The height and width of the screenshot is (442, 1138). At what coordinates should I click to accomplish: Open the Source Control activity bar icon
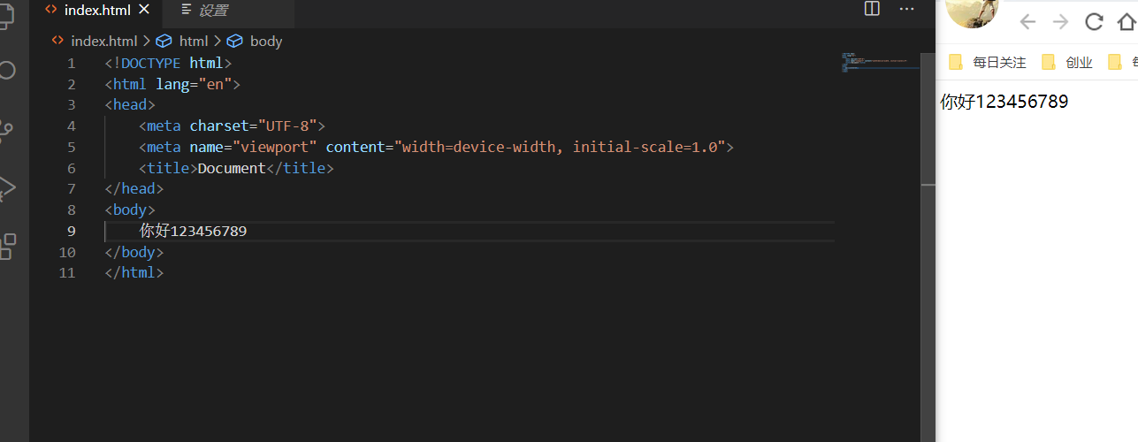click(x=5, y=131)
